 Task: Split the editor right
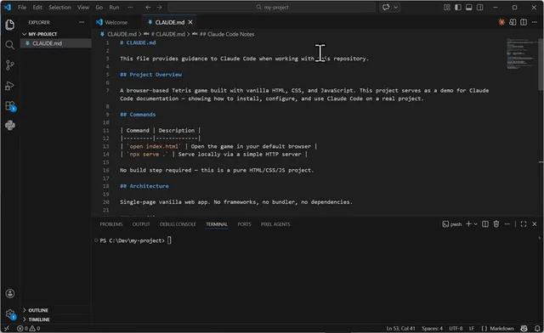[x=524, y=22]
